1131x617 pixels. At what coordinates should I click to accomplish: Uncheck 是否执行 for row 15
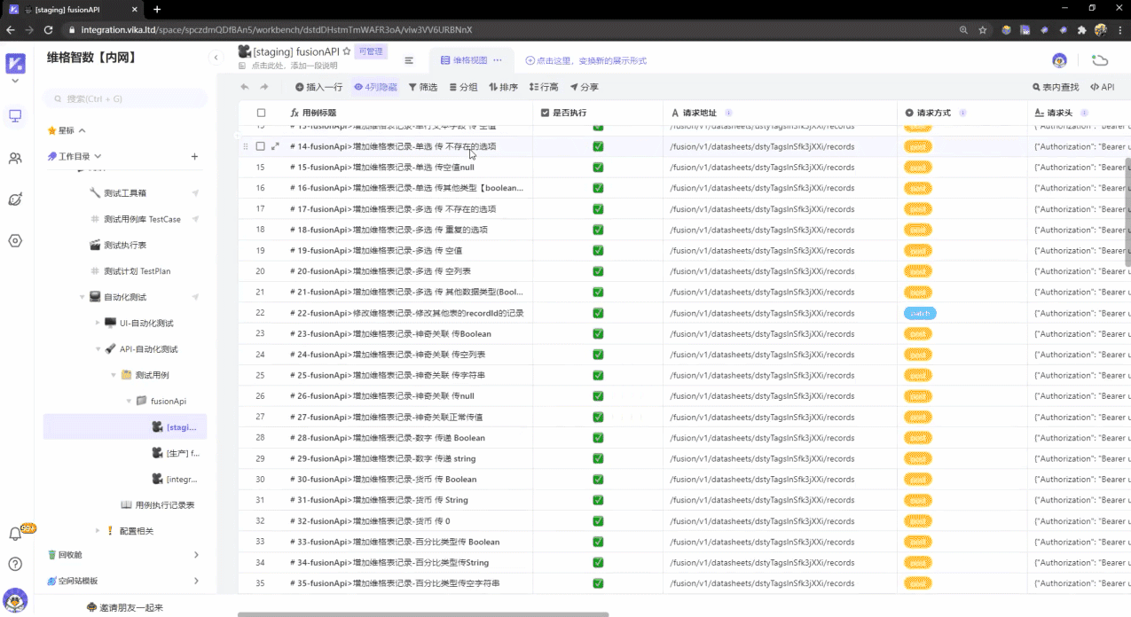tap(598, 167)
